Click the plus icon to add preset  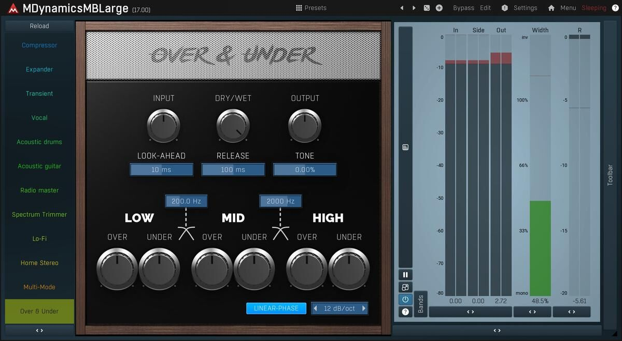click(x=439, y=8)
